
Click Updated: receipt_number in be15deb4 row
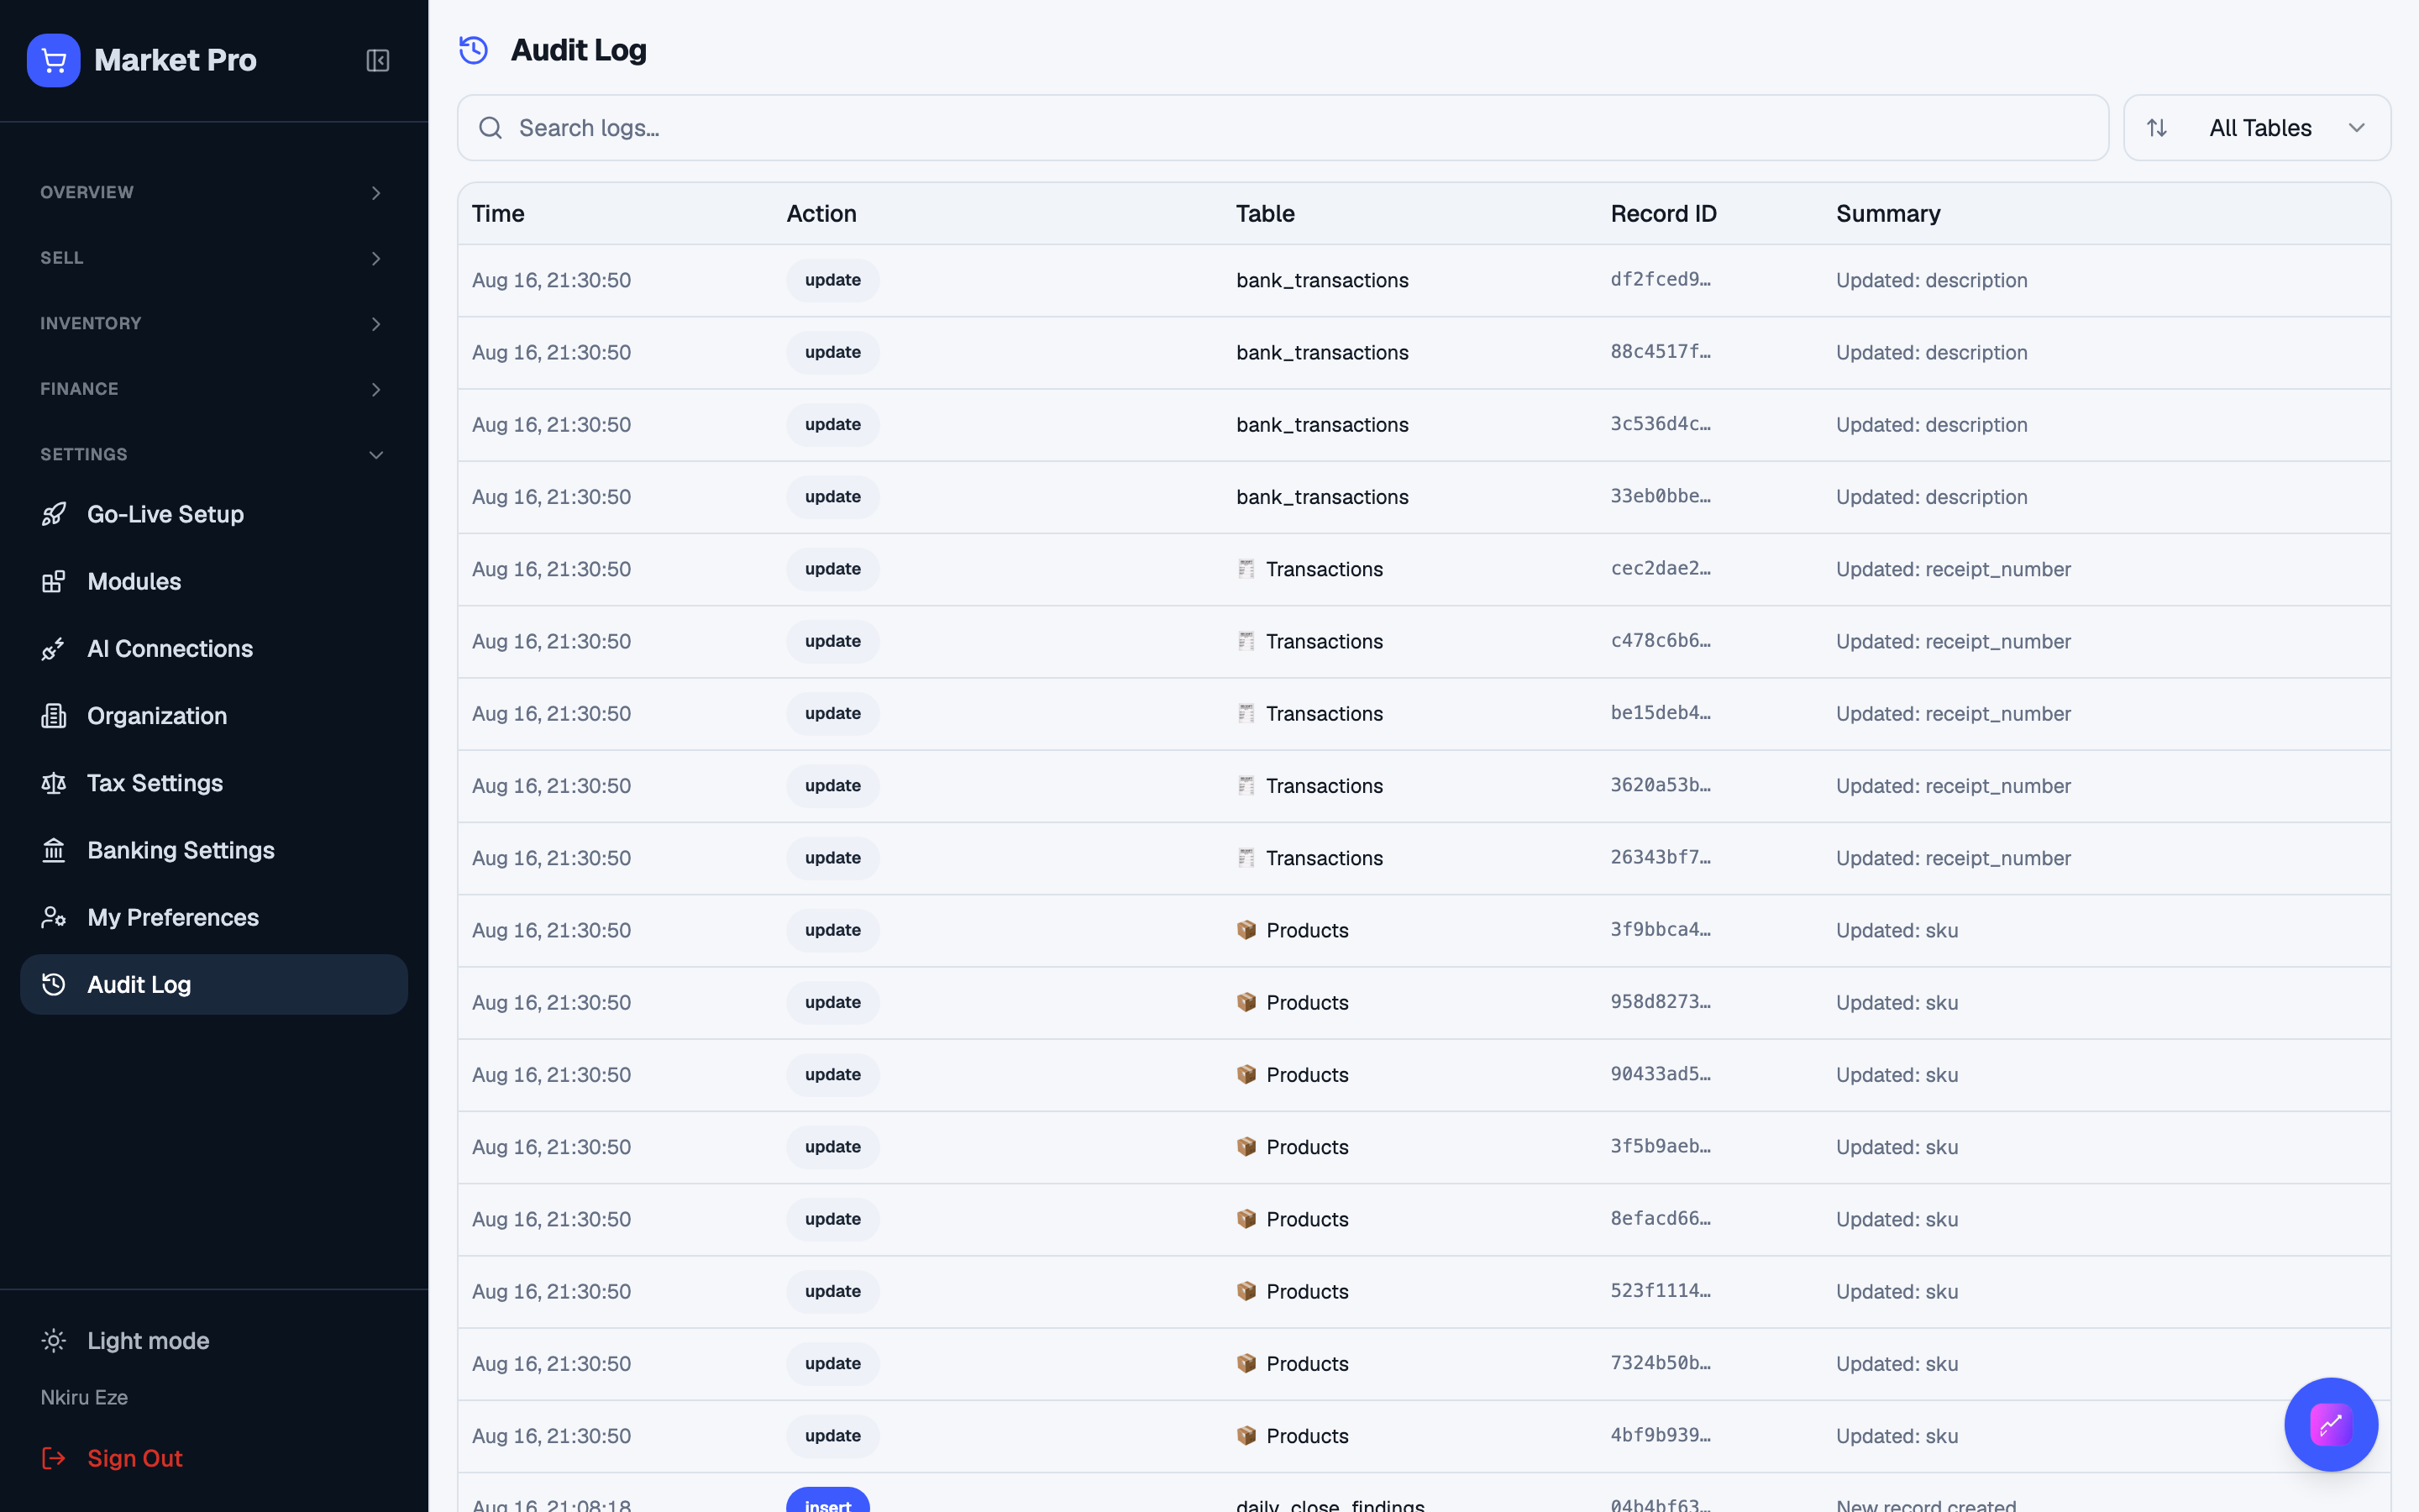(1953, 713)
